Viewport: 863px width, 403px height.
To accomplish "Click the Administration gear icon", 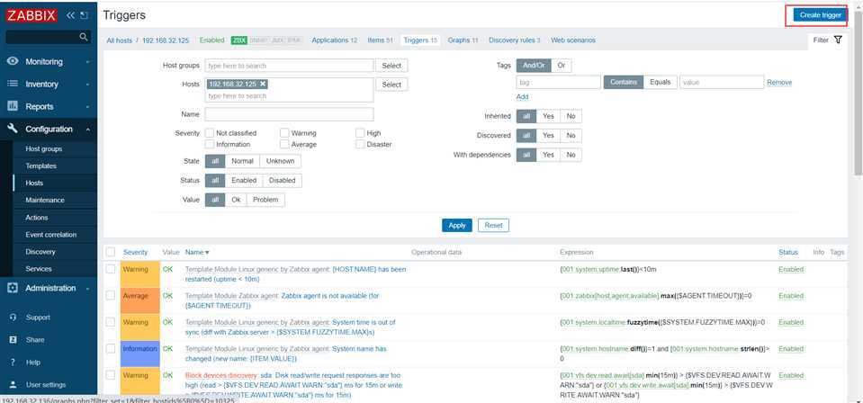I will pyautogui.click(x=13, y=288).
